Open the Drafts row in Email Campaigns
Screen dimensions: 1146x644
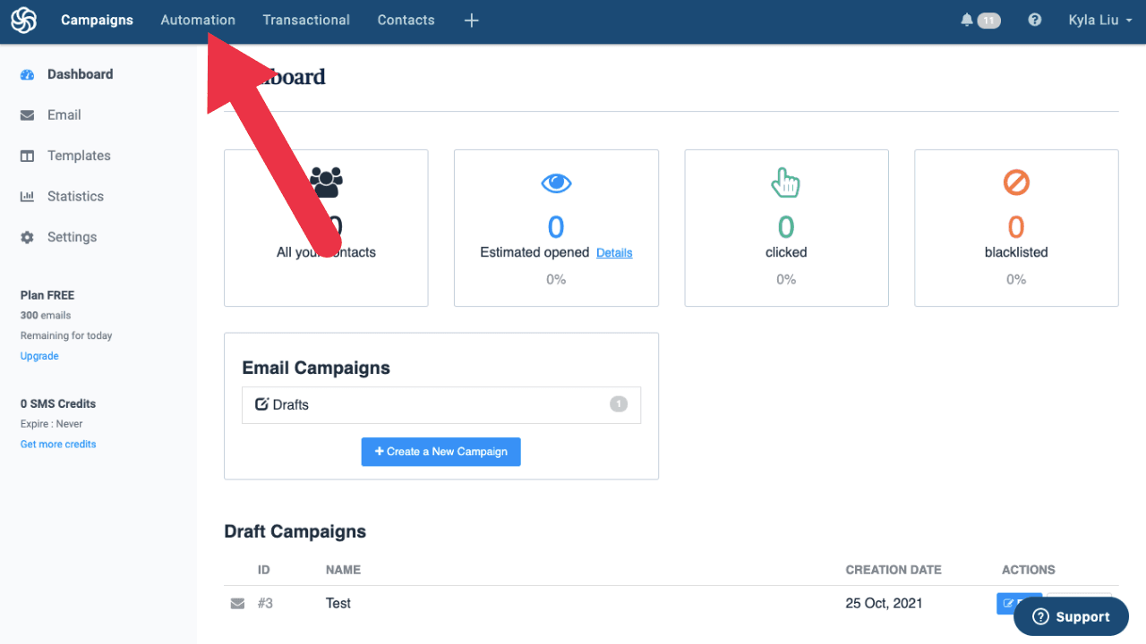click(x=440, y=404)
